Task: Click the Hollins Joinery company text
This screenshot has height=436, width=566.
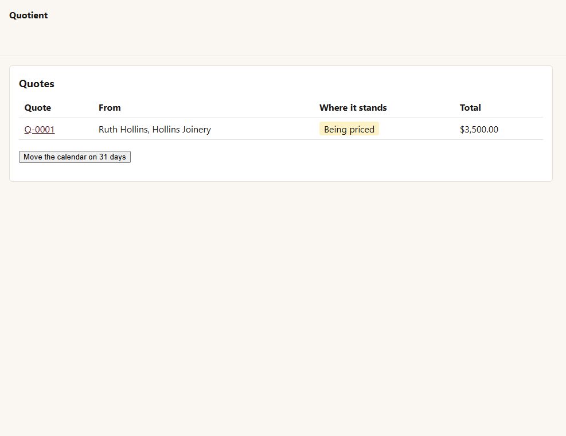Action: (x=182, y=129)
